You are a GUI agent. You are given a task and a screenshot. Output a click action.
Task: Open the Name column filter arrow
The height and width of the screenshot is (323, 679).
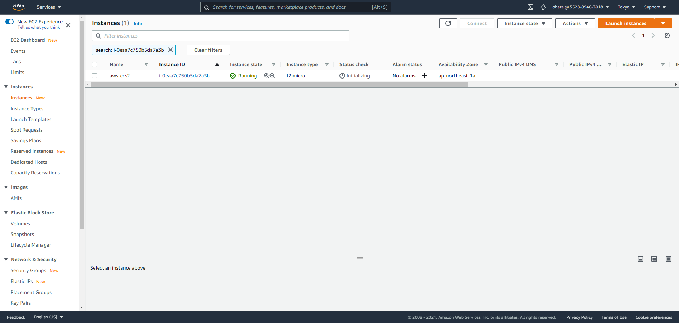(x=146, y=64)
